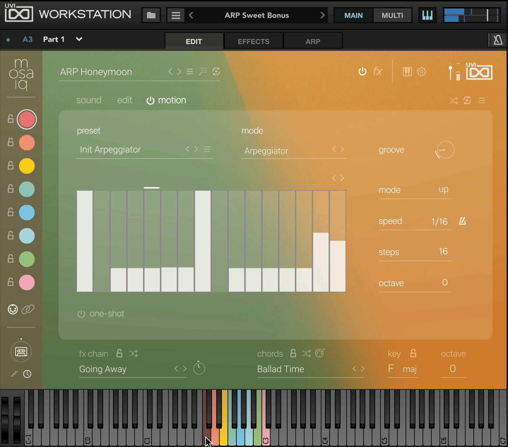Screen dimensions: 508x447
Task: Select next Going Away fx chain arrow
Action: coord(185,369)
